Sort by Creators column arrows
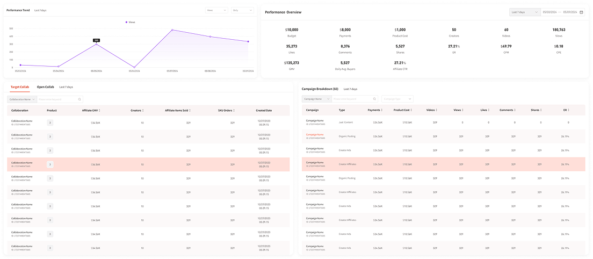 (x=143, y=111)
